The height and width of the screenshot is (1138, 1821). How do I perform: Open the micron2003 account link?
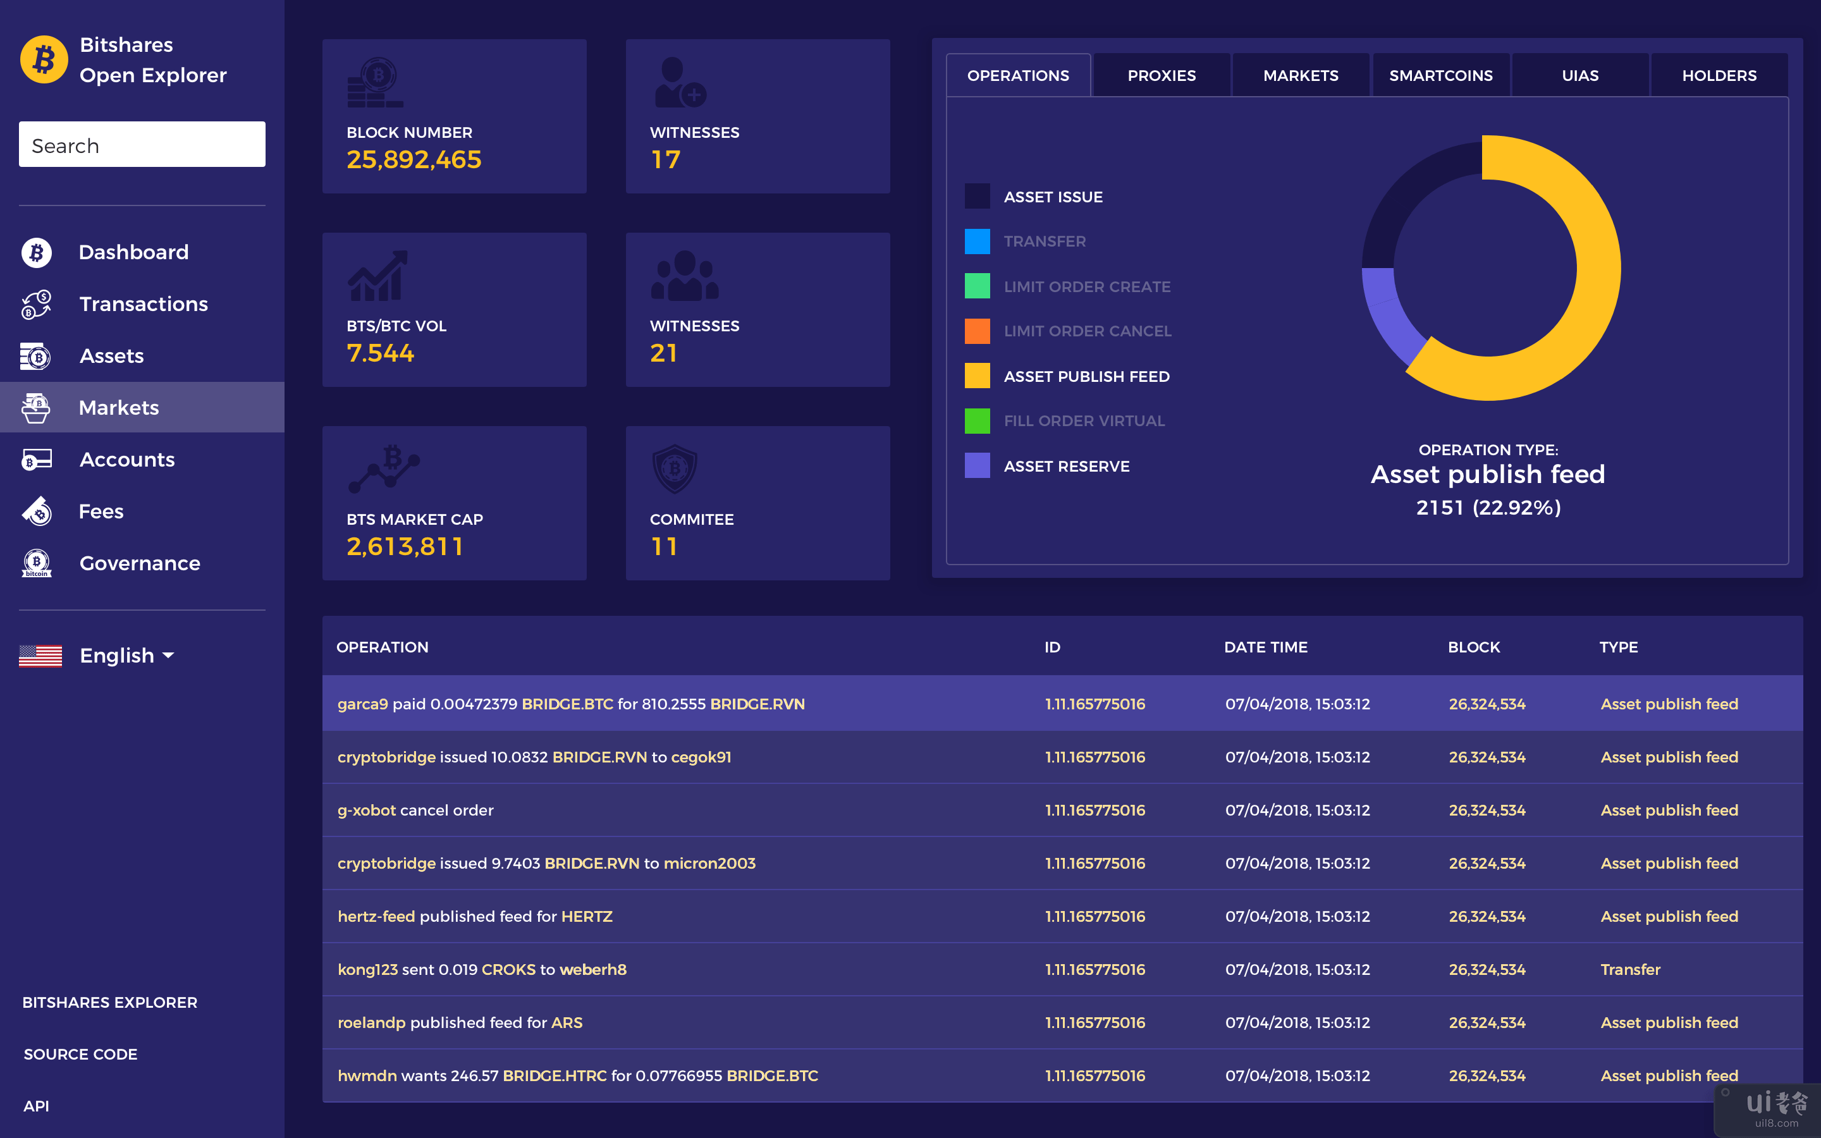click(x=709, y=863)
